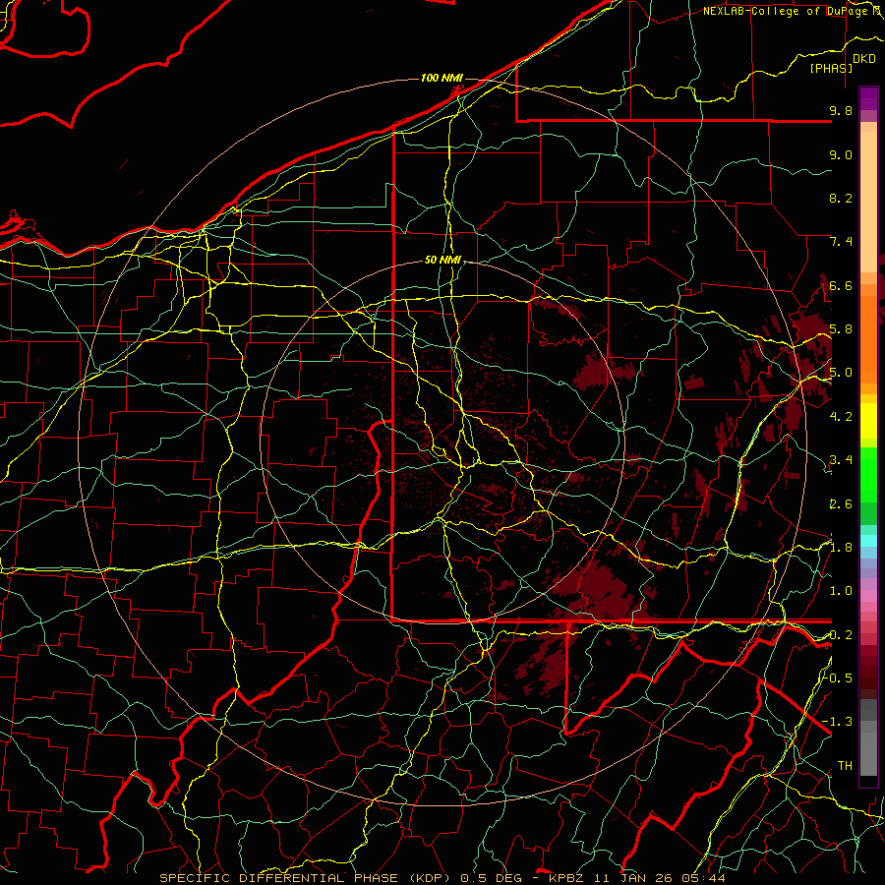Click the DKD label above the color bar
Screen dimensions: 885x885
point(864,59)
